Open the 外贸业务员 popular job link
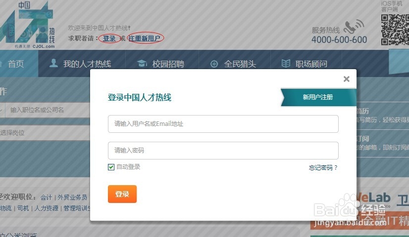The width and height of the screenshot is (409, 237). [72, 197]
